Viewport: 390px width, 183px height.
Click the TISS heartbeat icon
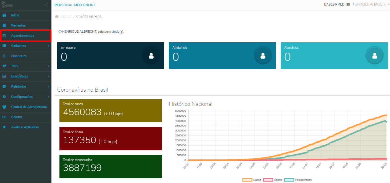pyautogui.click(x=4, y=66)
